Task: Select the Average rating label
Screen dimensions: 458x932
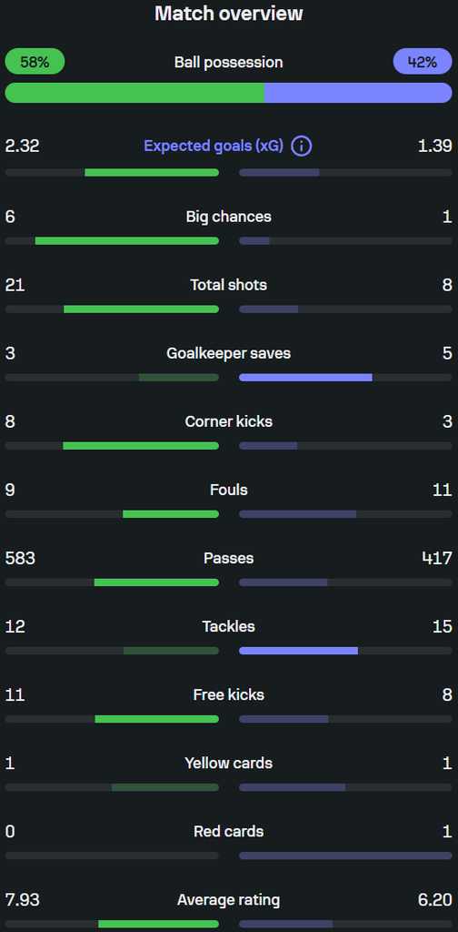Action: [x=228, y=900]
